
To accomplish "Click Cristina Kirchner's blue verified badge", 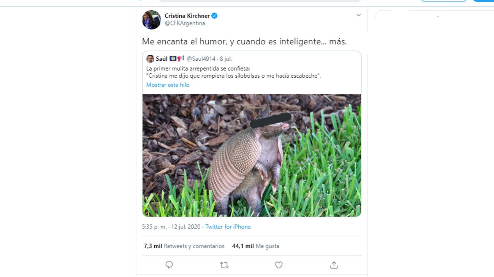I will tap(215, 16).
